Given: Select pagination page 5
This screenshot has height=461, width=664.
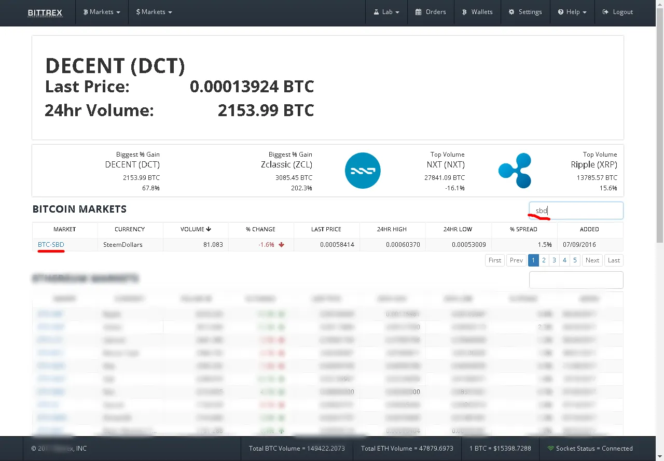Looking at the screenshot, I should [x=575, y=260].
